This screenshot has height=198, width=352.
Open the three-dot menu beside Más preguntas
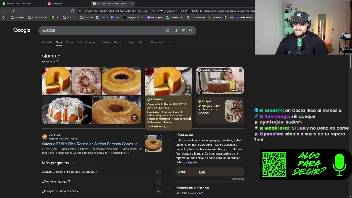pyautogui.click(x=73, y=163)
